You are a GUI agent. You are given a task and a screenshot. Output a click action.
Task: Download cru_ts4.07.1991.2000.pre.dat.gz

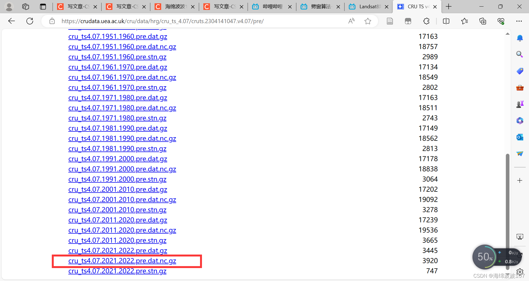(x=118, y=159)
